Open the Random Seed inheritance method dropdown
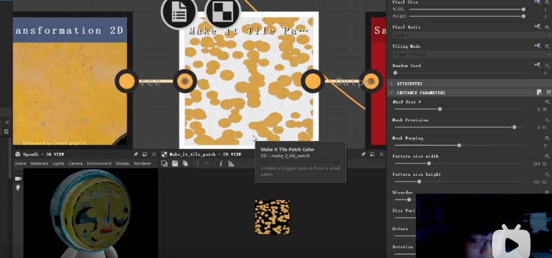The image size is (552, 258). click(x=537, y=65)
